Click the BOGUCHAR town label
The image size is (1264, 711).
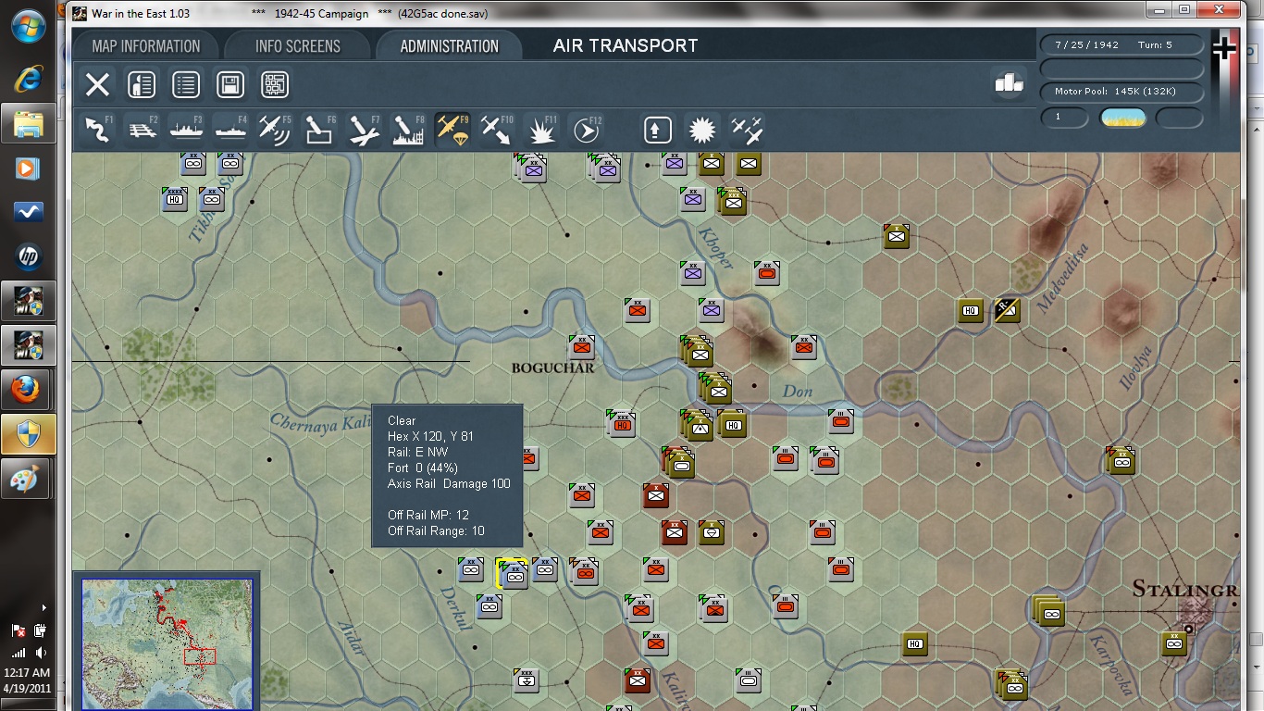pos(552,368)
